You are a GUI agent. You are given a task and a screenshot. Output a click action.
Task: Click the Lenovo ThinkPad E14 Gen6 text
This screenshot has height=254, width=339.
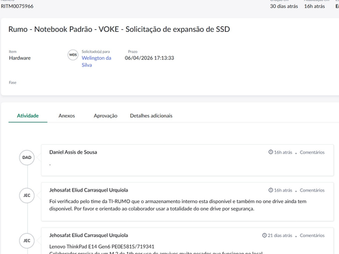102,247
